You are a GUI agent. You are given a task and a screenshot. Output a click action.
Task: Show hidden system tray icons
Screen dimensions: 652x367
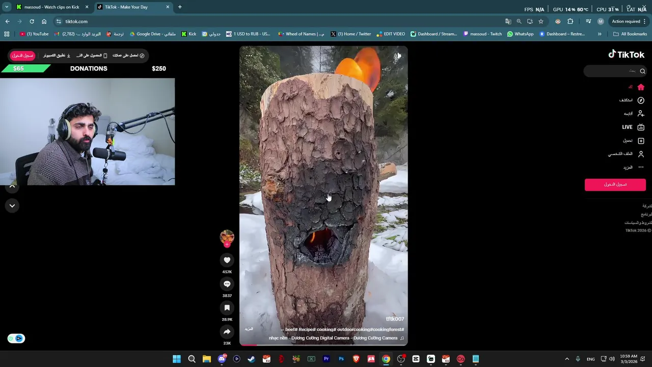click(567, 359)
